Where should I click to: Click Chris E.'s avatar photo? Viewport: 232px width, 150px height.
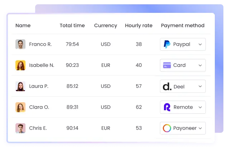[20, 128]
